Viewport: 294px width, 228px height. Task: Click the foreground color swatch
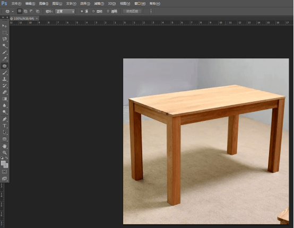point(3,163)
